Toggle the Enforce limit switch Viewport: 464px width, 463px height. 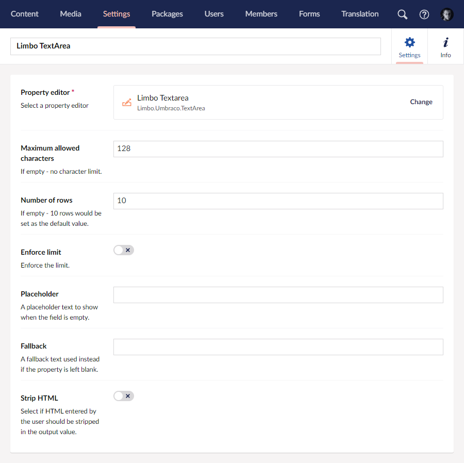tap(124, 250)
